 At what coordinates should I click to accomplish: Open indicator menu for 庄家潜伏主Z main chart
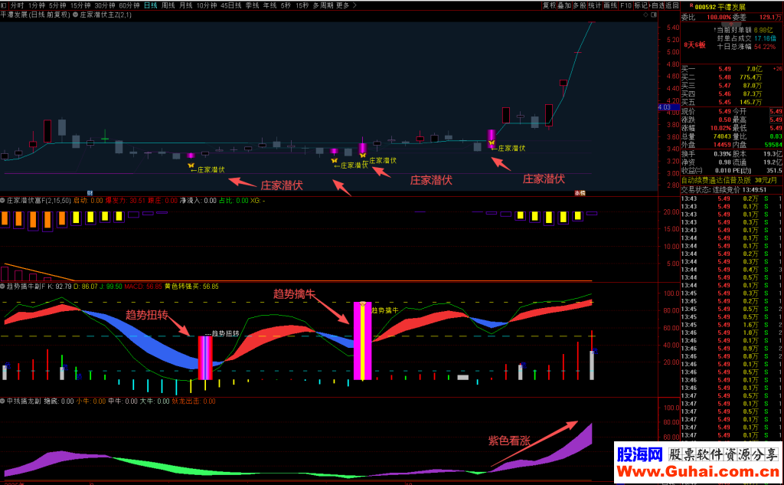point(73,15)
